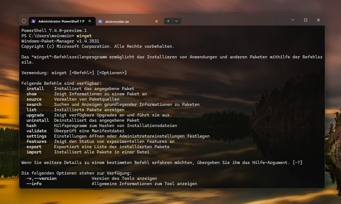The width and height of the screenshot is (341, 204).
Task: Click 'Die folgenden Optionen stehen zur Verfügung:' line
Action: tap(77, 173)
